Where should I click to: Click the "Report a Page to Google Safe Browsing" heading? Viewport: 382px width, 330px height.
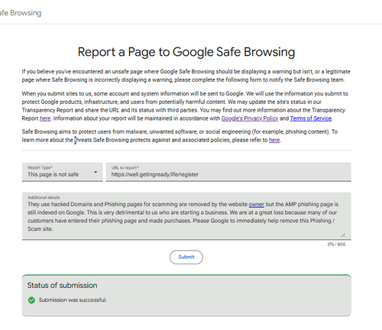186,52
